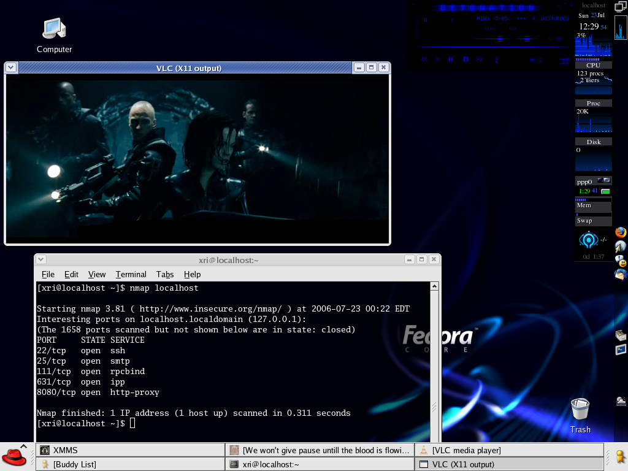Click the yellow buddy icon in the tray

tap(621, 457)
